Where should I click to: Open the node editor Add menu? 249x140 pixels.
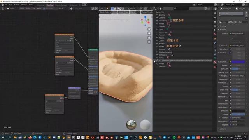tap(34, 9)
